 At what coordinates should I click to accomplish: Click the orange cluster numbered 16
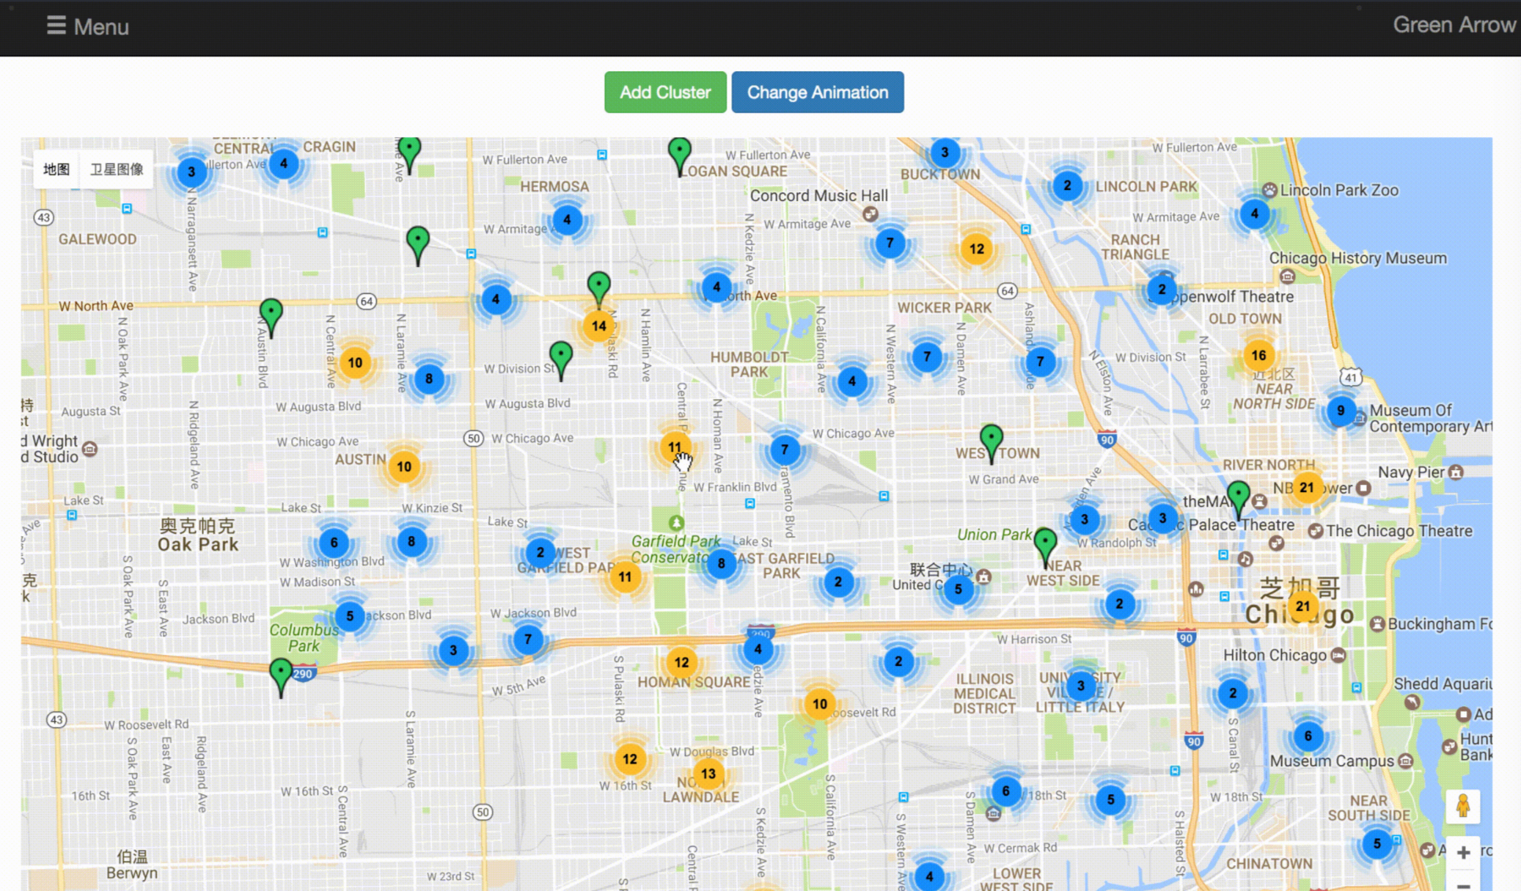pos(1258,356)
